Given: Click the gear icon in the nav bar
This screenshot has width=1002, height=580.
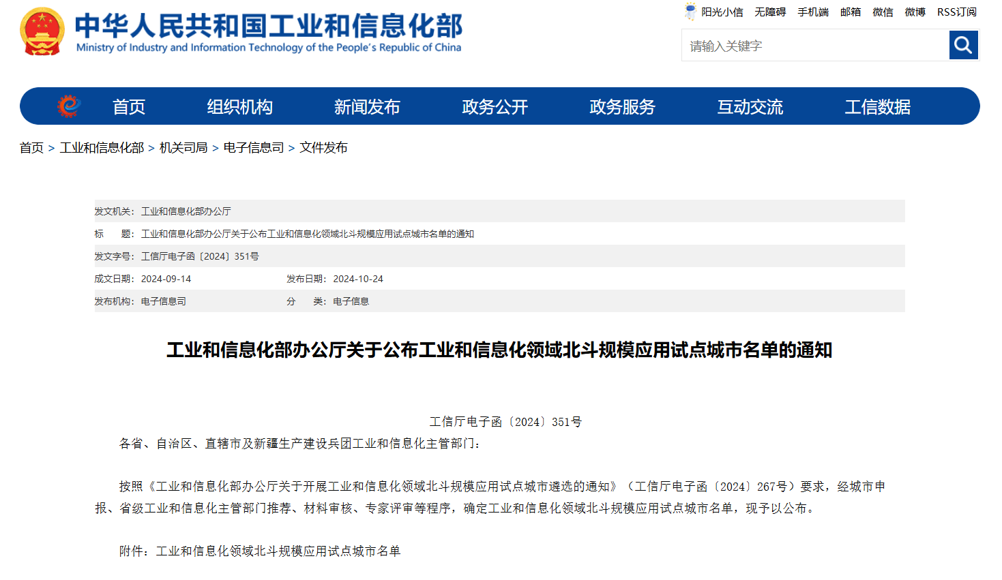Looking at the screenshot, I should point(68,106).
